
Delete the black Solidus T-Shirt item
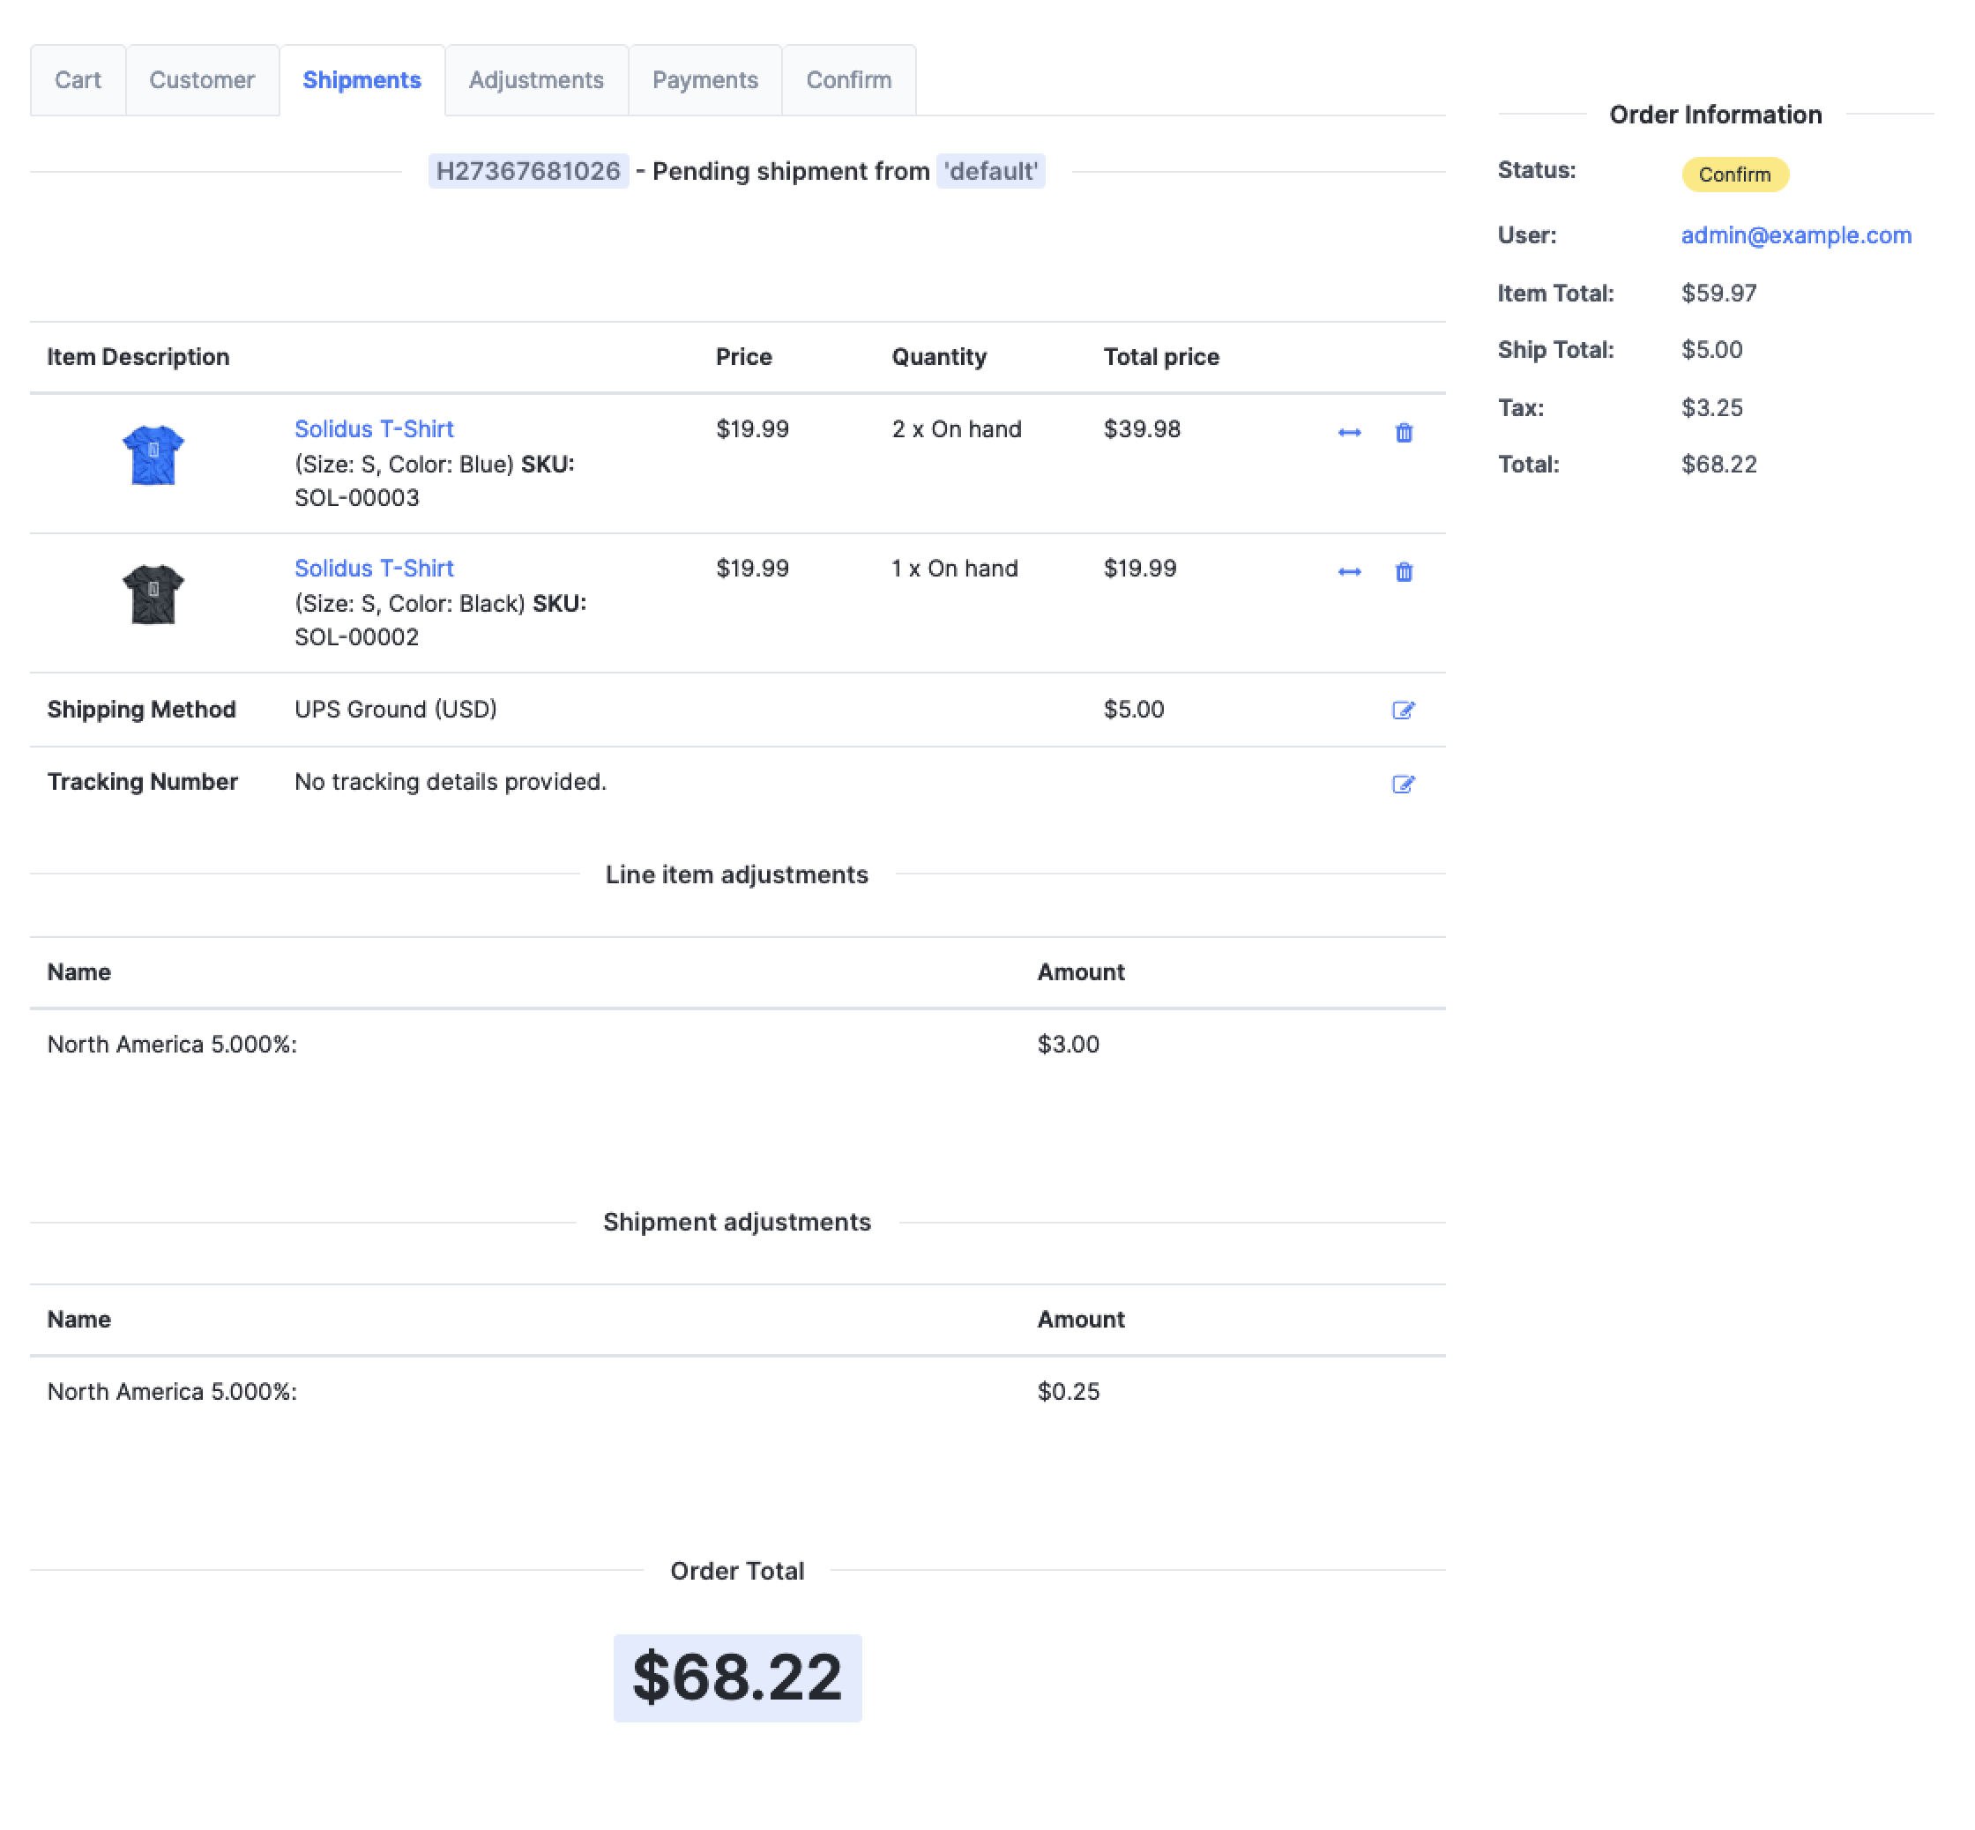pos(1404,572)
